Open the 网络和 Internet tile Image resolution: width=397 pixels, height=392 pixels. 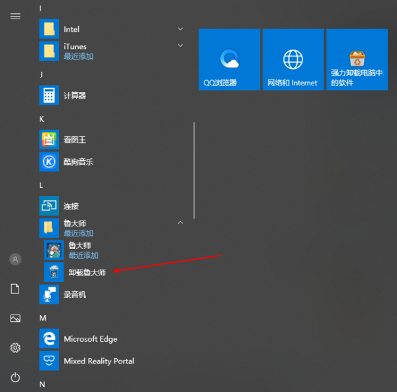point(292,60)
